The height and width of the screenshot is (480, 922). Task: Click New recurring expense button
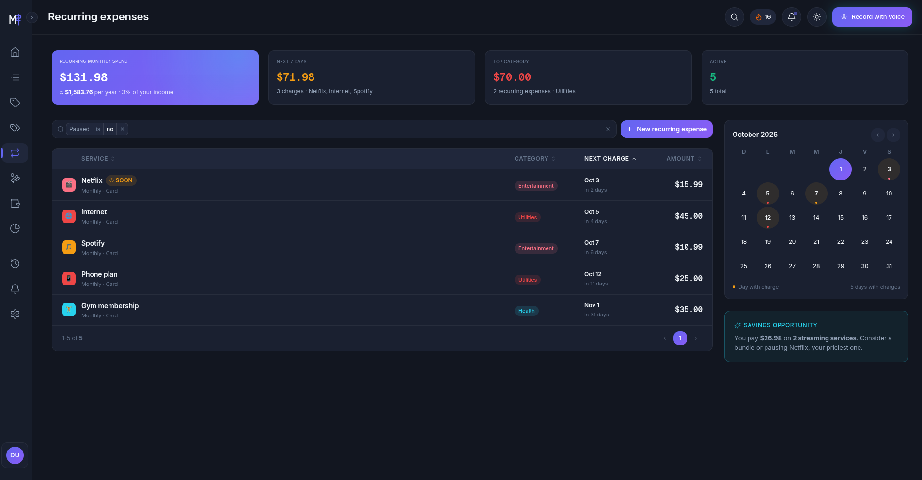click(667, 129)
